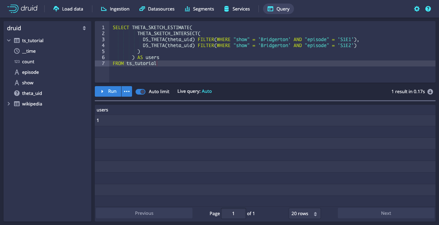Click the Next pagination button
The width and height of the screenshot is (439, 225).
pyautogui.click(x=386, y=213)
